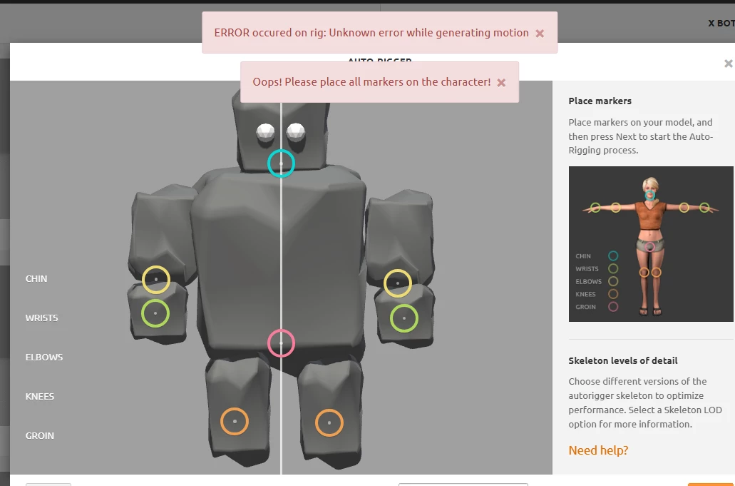Image resolution: width=735 pixels, height=486 pixels.
Task: Select the yellow elbow marker on the right arm
Action: (398, 283)
